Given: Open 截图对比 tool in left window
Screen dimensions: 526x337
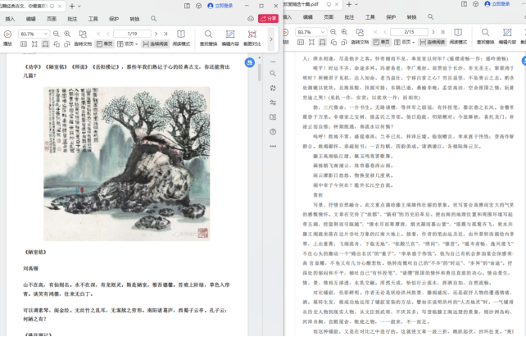Looking at the screenshot, I should point(252,38).
